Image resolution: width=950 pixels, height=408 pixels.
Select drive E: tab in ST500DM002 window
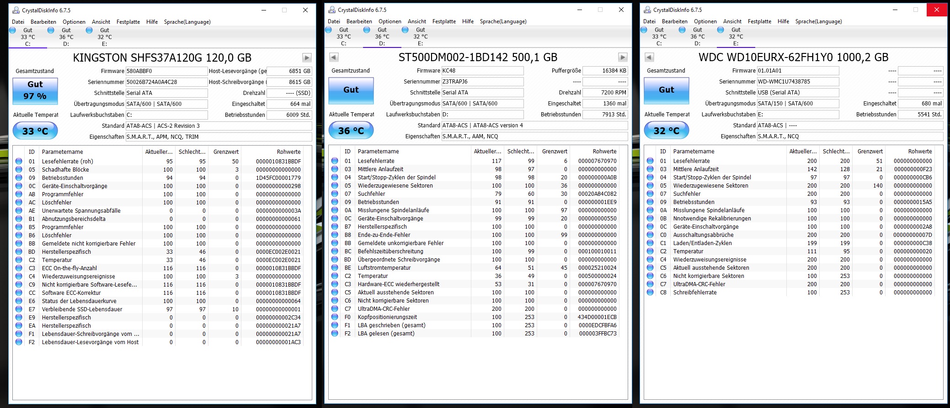coord(420,37)
